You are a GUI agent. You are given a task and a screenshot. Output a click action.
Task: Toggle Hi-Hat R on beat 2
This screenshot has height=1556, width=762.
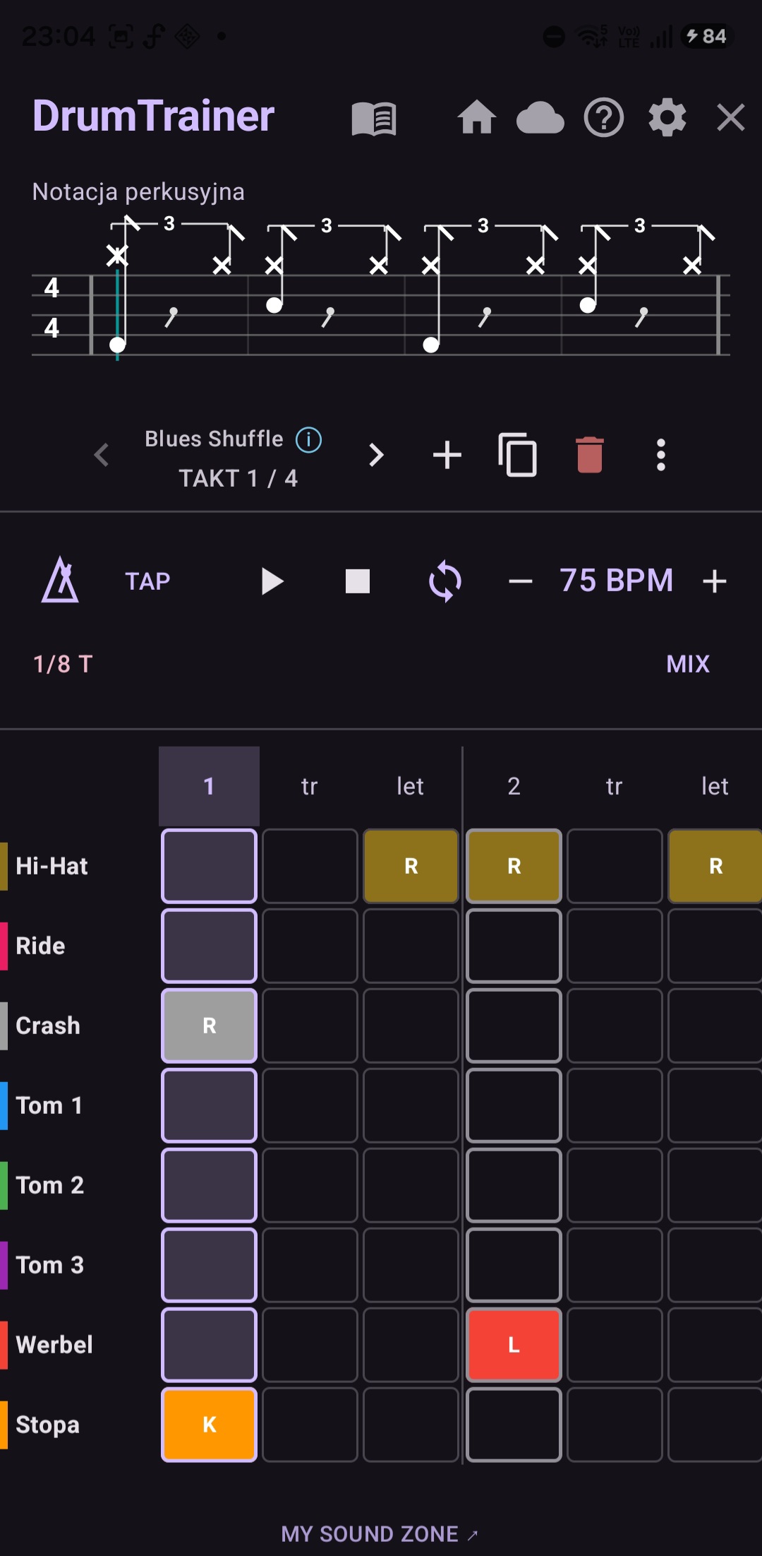(514, 866)
